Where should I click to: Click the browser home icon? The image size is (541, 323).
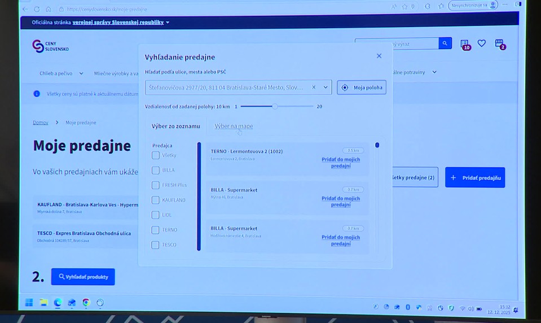coord(49,9)
